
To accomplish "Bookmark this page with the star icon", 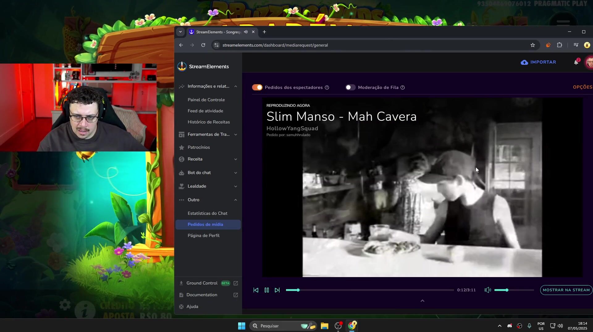I will click(x=533, y=45).
